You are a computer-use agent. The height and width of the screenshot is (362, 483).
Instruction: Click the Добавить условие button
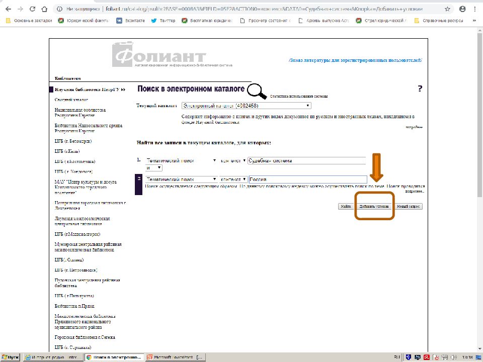(x=373, y=207)
